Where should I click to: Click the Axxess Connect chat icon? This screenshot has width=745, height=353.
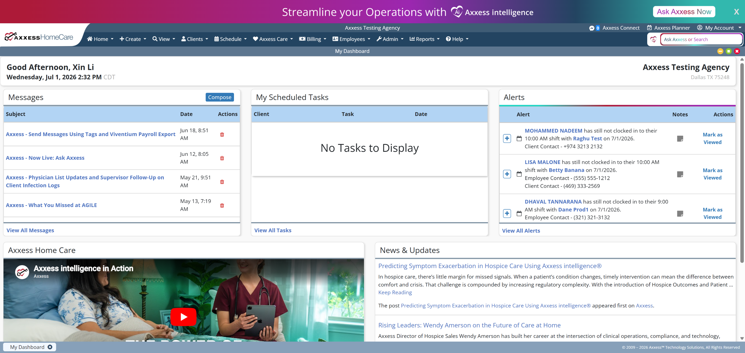pyautogui.click(x=592, y=28)
